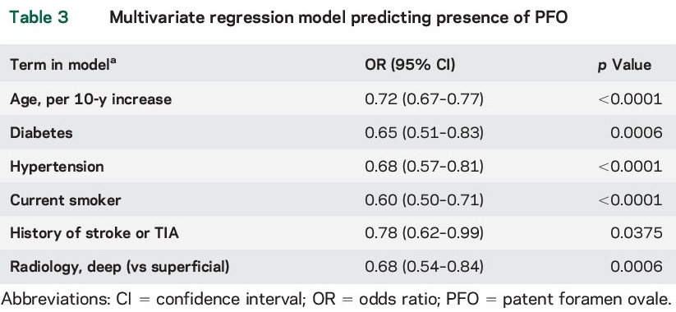Select odds ratio 0.72 (0.67-0.77)
676x312 pixels.
point(424,99)
